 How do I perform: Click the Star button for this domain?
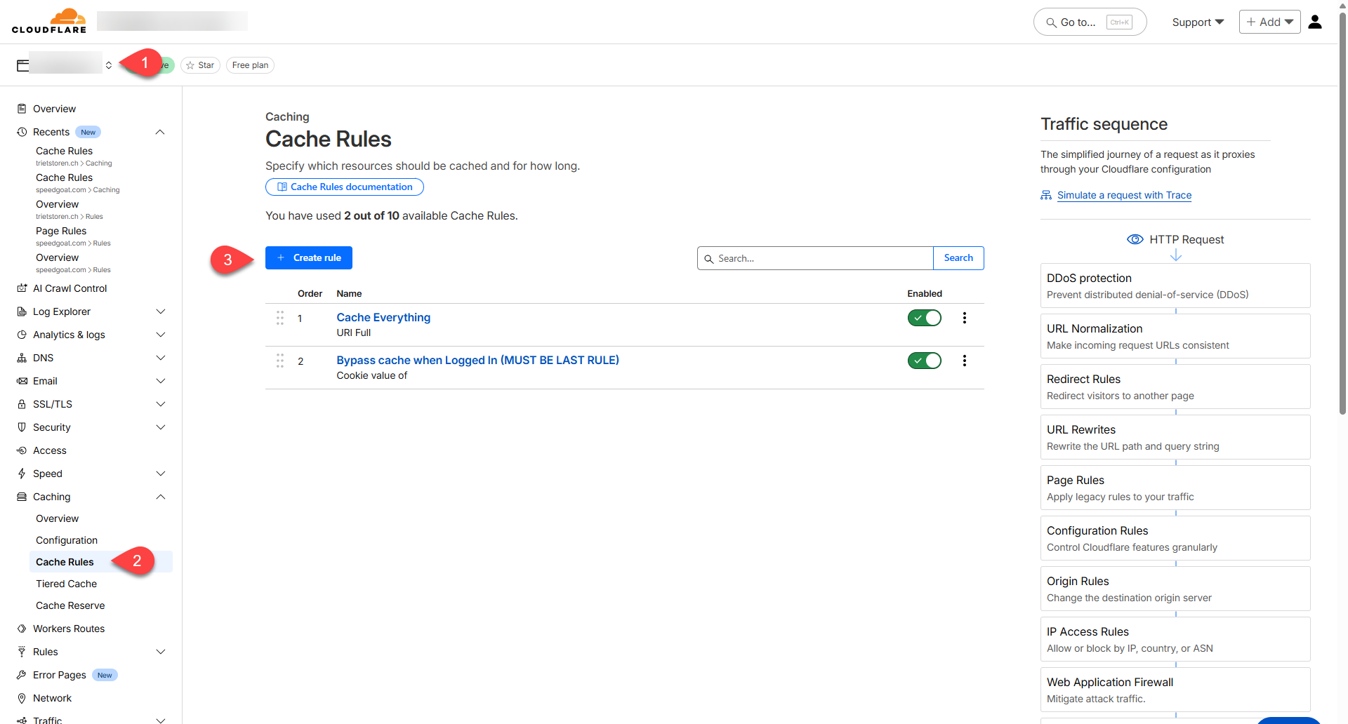pos(200,65)
